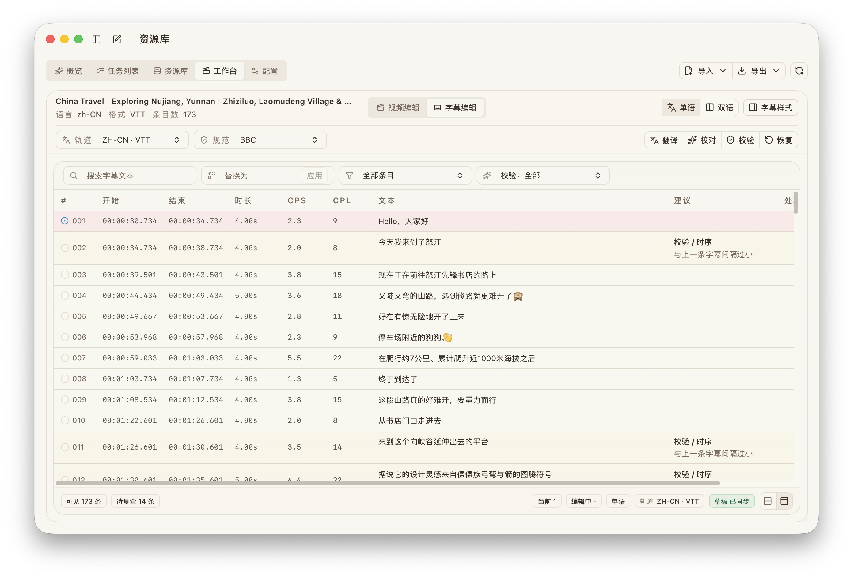Image resolution: width=853 pixels, height=579 pixels.
Task: Click the refresh icon in the top-right corner
Action: [x=799, y=70]
